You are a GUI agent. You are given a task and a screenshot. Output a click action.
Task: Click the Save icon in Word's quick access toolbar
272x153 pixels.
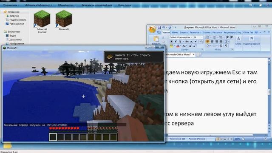(159, 27)
